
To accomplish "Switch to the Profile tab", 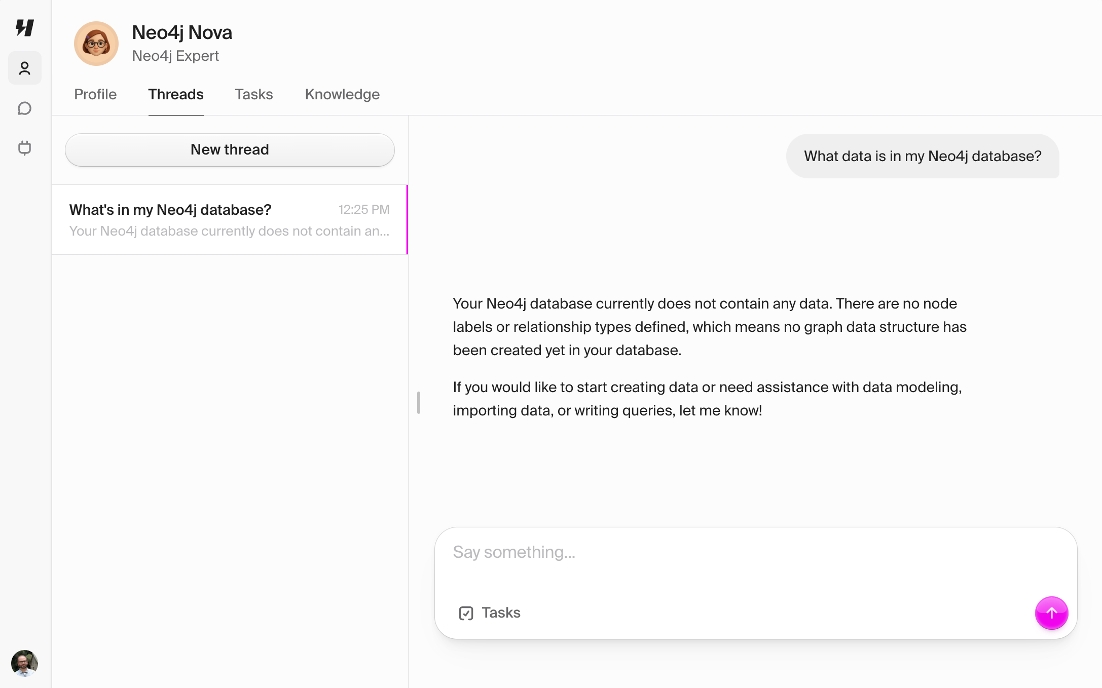I will (95, 94).
